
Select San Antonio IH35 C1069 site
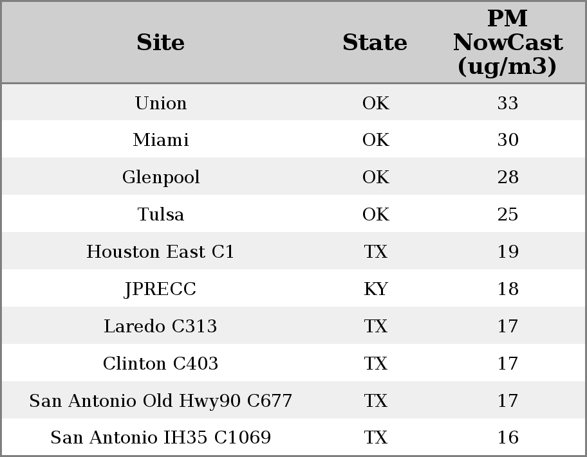[x=161, y=438]
